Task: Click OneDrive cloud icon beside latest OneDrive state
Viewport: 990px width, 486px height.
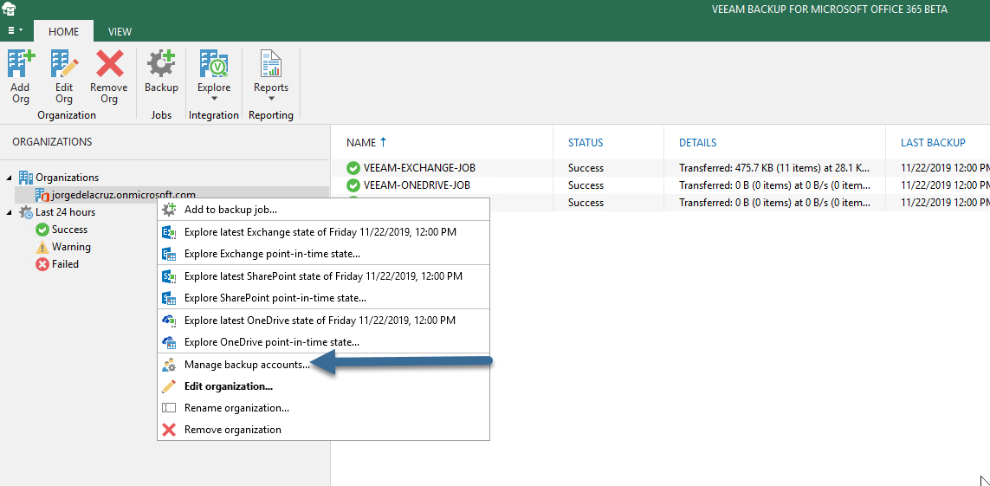Action: [169, 321]
